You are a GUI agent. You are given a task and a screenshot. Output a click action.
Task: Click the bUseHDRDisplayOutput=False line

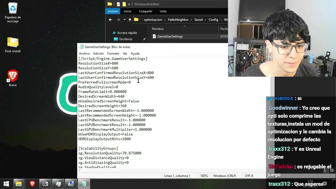click(106, 134)
